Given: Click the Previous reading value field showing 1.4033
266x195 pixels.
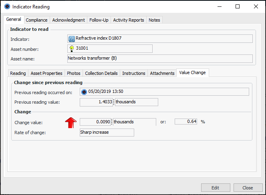Looking at the screenshot, I should [x=97, y=102].
